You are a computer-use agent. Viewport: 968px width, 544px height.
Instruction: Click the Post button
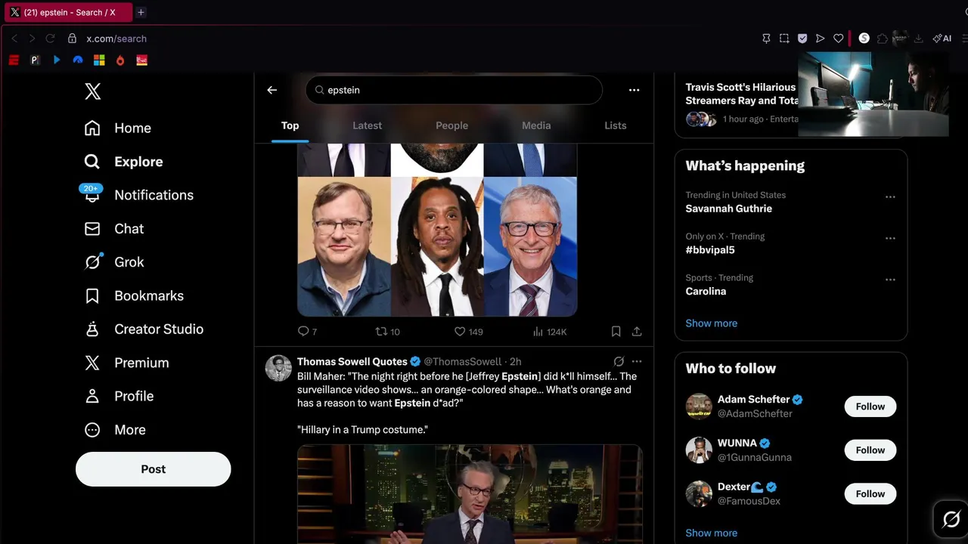[153, 469]
